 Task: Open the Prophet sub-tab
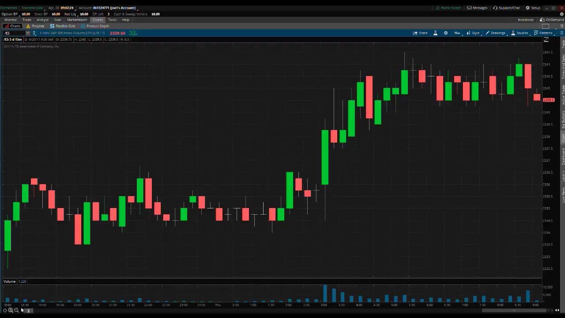[x=35, y=26]
